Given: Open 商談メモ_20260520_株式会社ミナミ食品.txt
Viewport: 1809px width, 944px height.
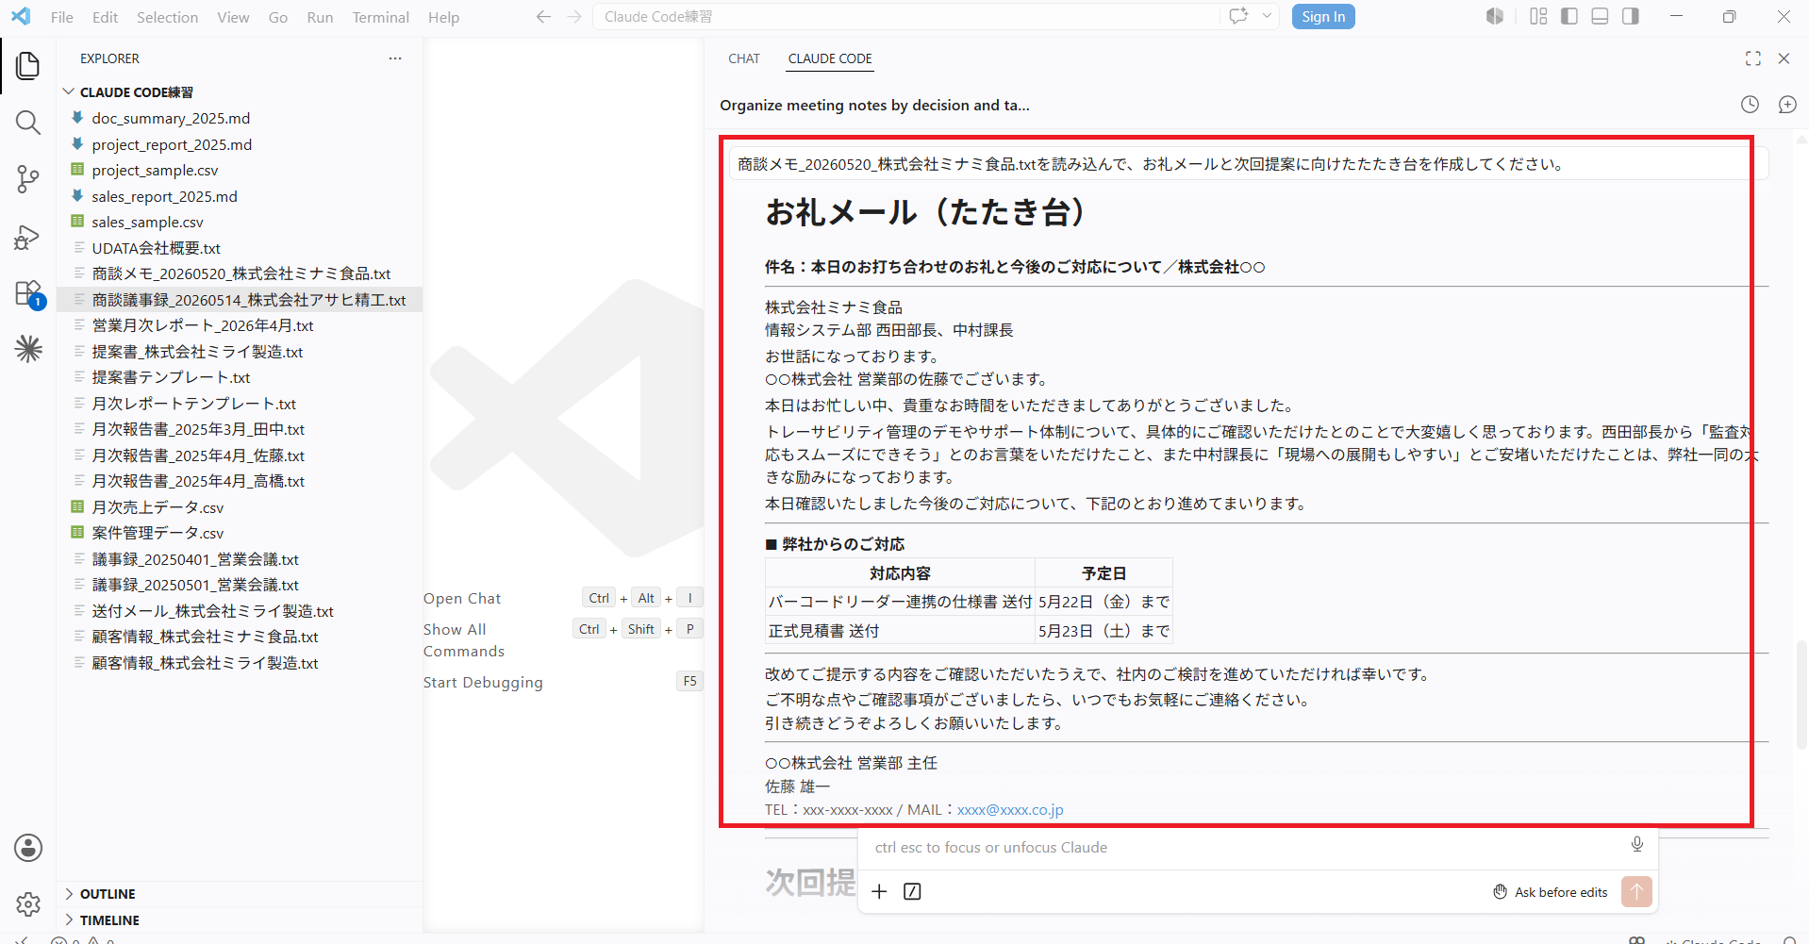Looking at the screenshot, I should (x=241, y=273).
